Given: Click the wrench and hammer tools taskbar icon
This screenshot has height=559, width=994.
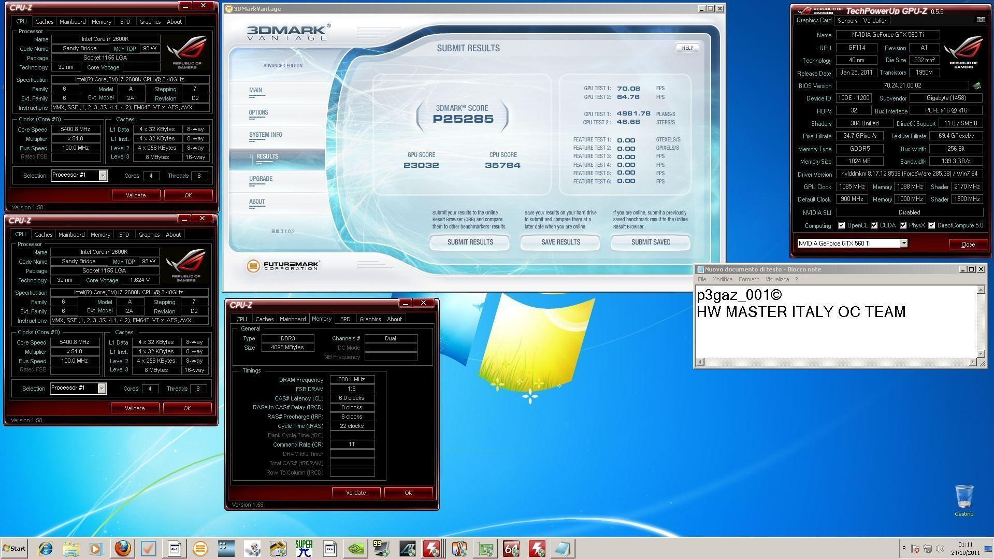Looking at the screenshot, I should pyautogui.click(x=278, y=548).
